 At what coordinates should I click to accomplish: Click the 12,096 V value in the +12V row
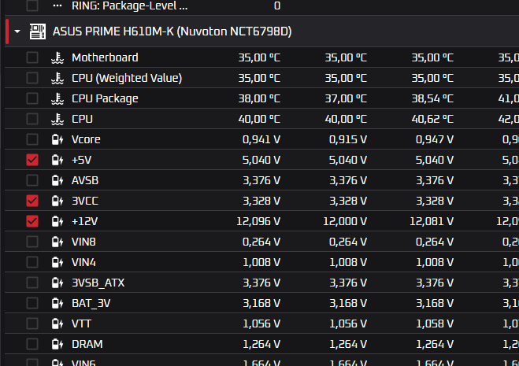[258, 221]
